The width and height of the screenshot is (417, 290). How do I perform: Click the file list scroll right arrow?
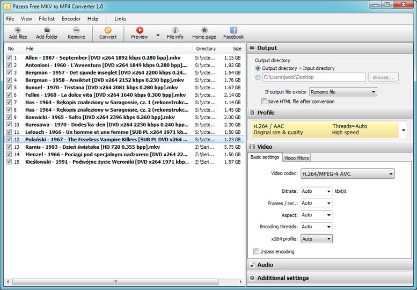[x=240, y=282]
